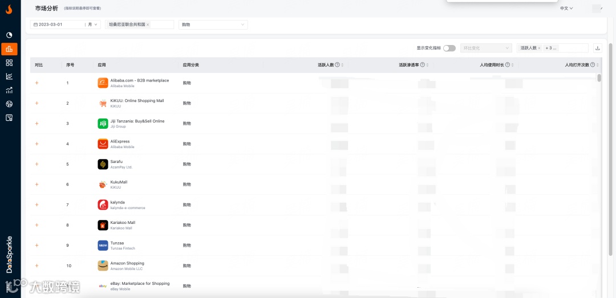Click the help icon beside 活跃渗透率
The image size is (616, 298).
coord(422,65)
